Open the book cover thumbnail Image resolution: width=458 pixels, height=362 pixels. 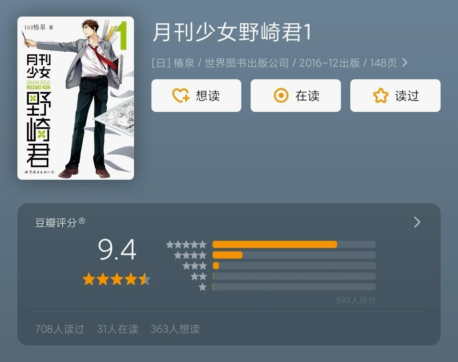tap(75, 98)
